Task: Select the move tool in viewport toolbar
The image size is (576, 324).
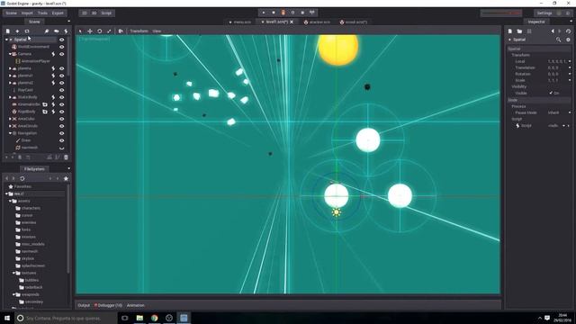Action: 90,31
